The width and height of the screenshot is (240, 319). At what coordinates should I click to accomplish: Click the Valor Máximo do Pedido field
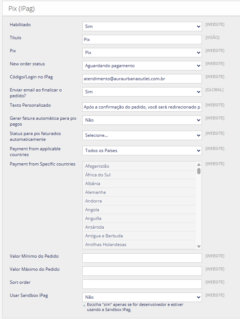[142, 271]
